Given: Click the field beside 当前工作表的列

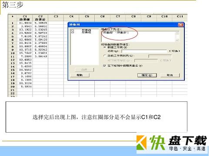Looking at the screenshot, I should 160,56.
